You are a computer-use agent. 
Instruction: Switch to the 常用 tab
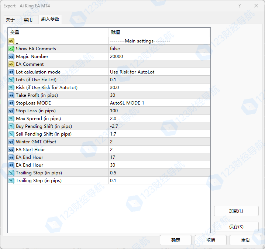tap(28, 20)
